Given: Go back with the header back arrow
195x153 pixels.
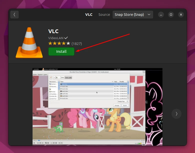Looking at the screenshot, I should pyautogui.click(x=14, y=15).
